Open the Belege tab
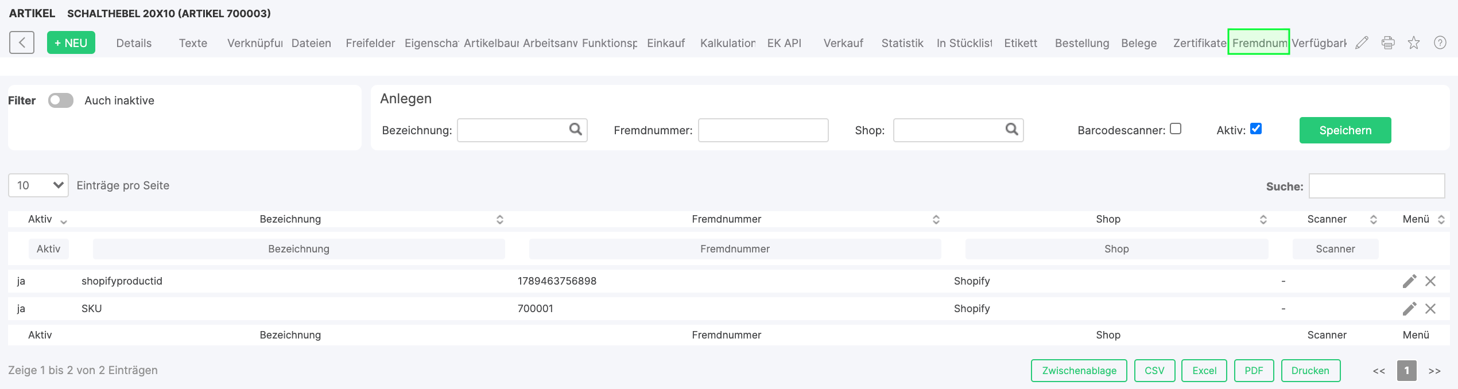This screenshot has width=1458, height=389. pyautogui.click(x=1139, y=43)
